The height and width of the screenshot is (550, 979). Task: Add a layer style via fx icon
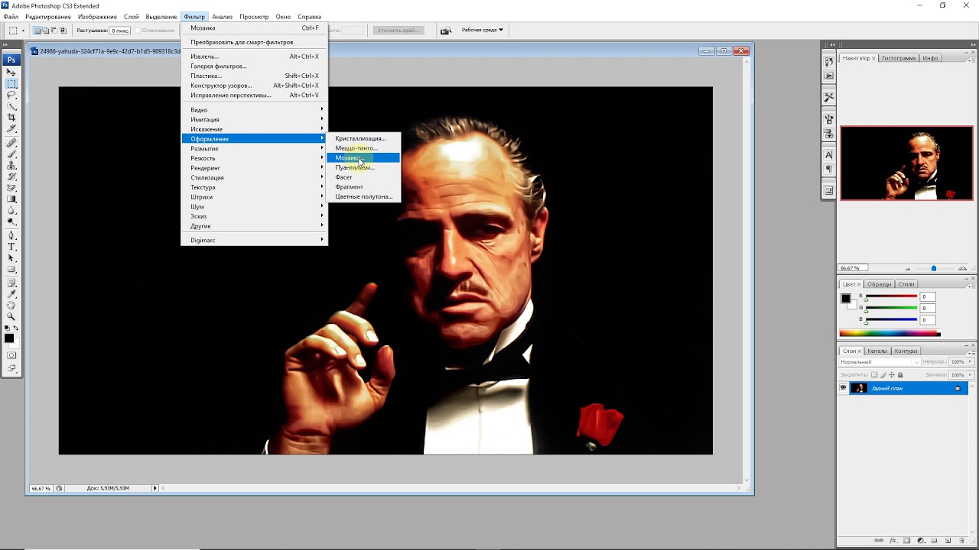click(x=893, y=540)
